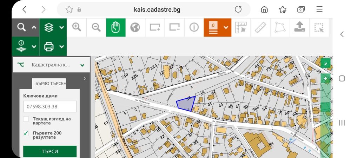This screenshot has height=158, width=351.
Task: Expand the info tool dropdown arrow
Action: pos(34,47)
